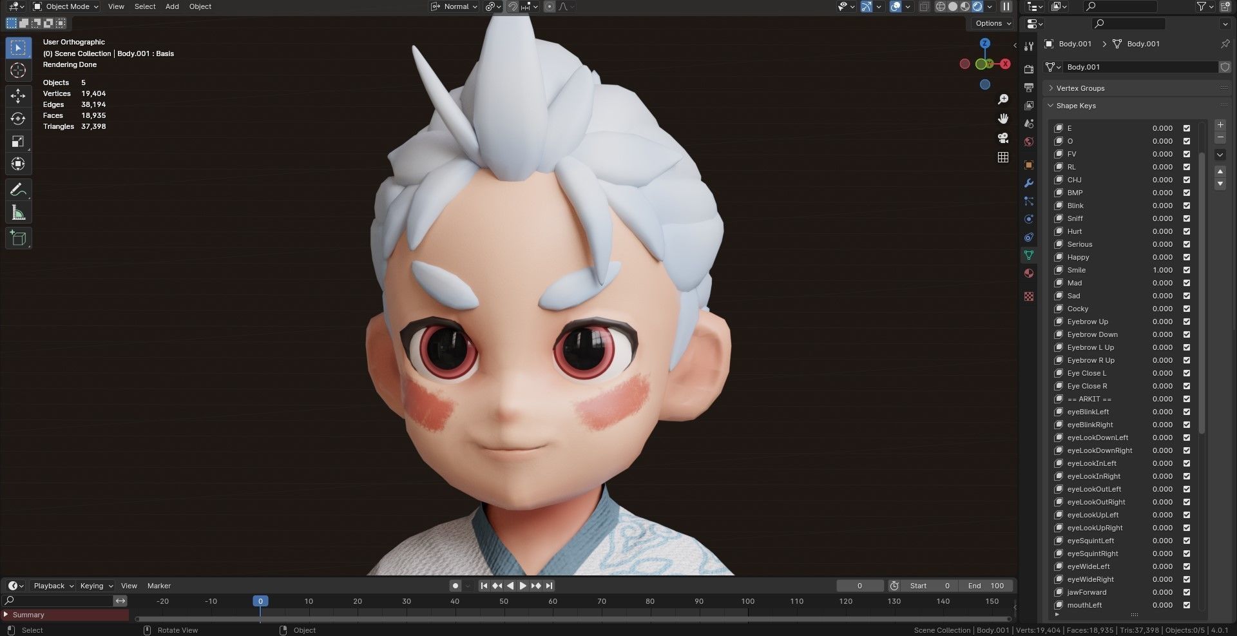Switch orthographic/perspective with grid icon
Screen dimensions: 1237x636
1003,157
